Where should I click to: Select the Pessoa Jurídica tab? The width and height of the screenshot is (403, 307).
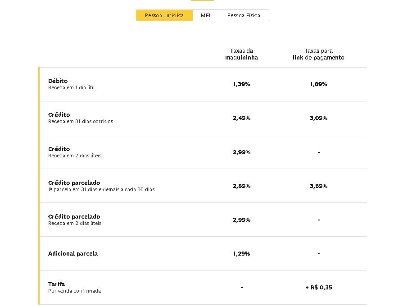coord(164,15)
